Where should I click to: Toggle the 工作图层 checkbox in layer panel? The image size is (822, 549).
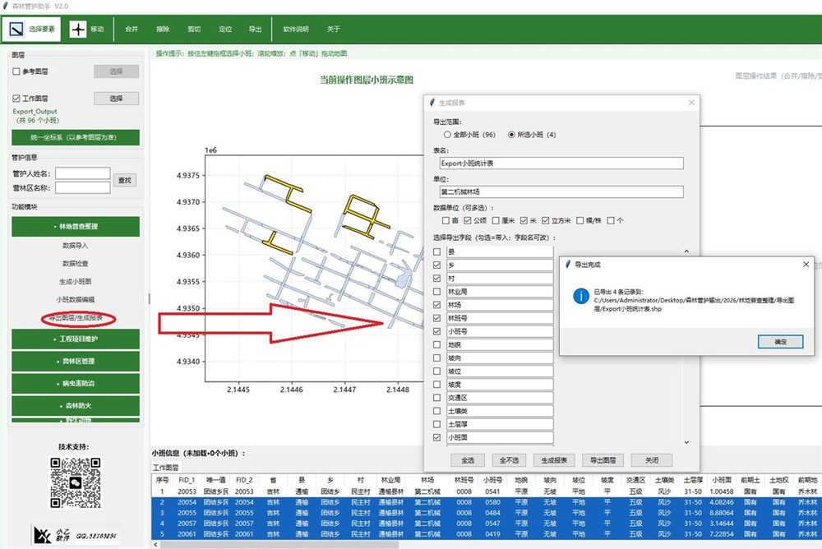16,98
